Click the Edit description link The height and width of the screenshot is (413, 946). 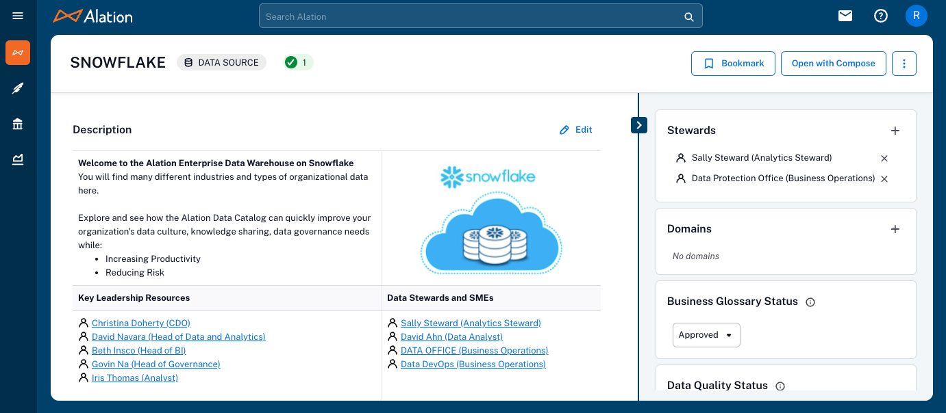click(x=576, y=130)
